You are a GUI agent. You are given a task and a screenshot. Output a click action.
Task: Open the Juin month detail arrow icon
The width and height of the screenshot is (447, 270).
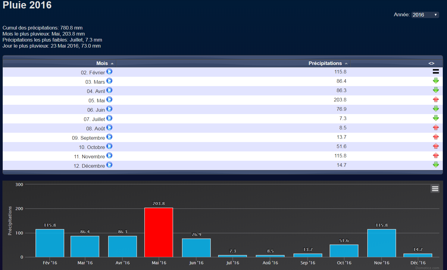[109, 109]
